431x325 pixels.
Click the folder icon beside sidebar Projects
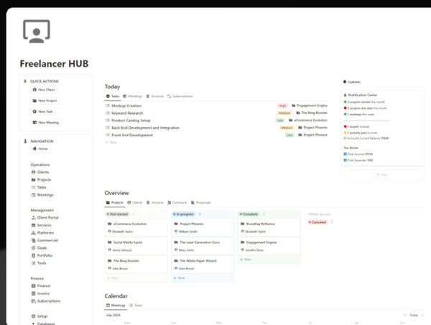tap(34, 180)
